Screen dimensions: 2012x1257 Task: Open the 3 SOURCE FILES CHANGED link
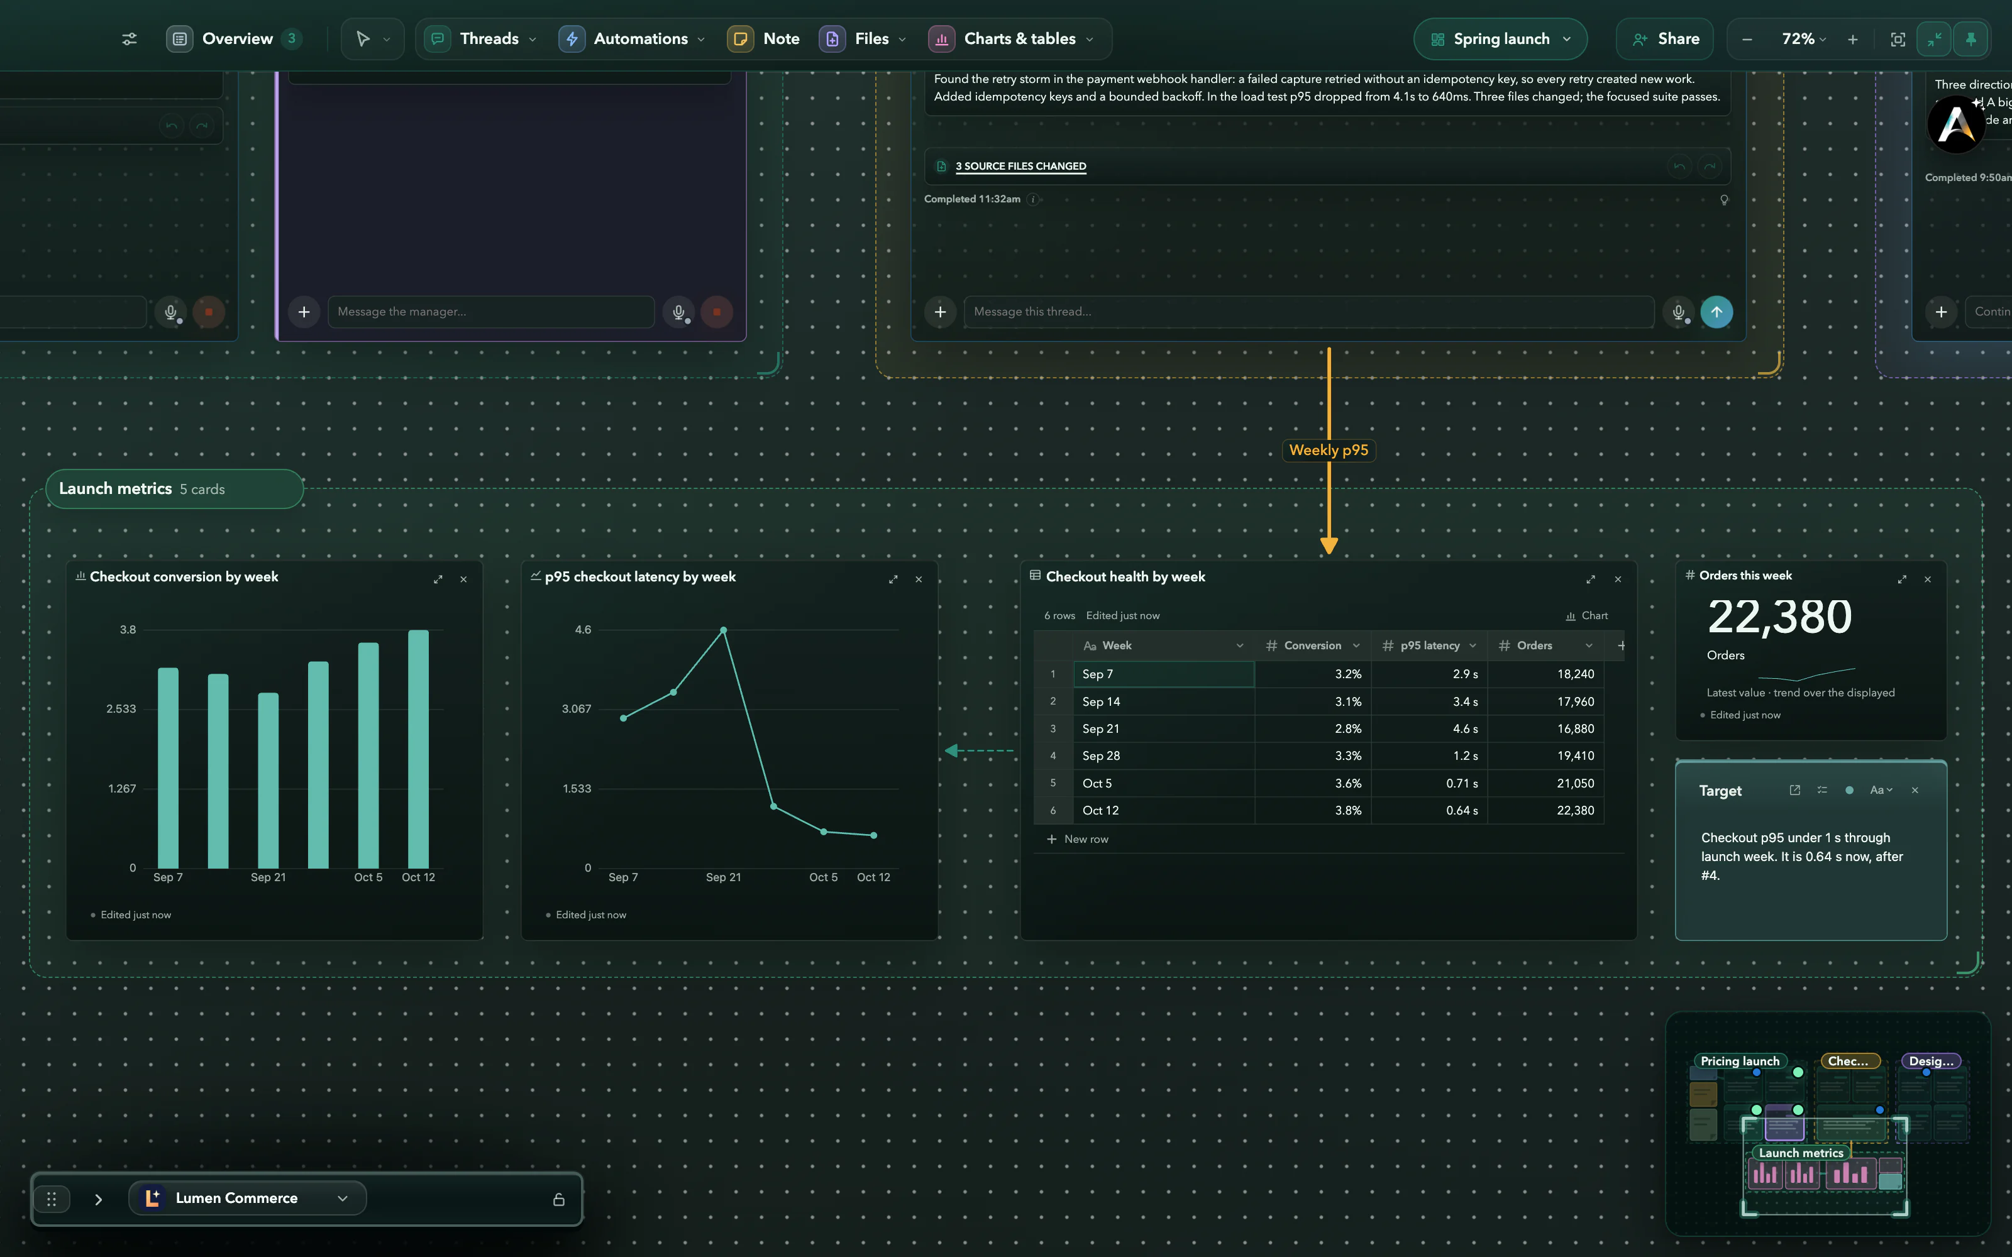pyautogui.click(x=1020, y=167)
